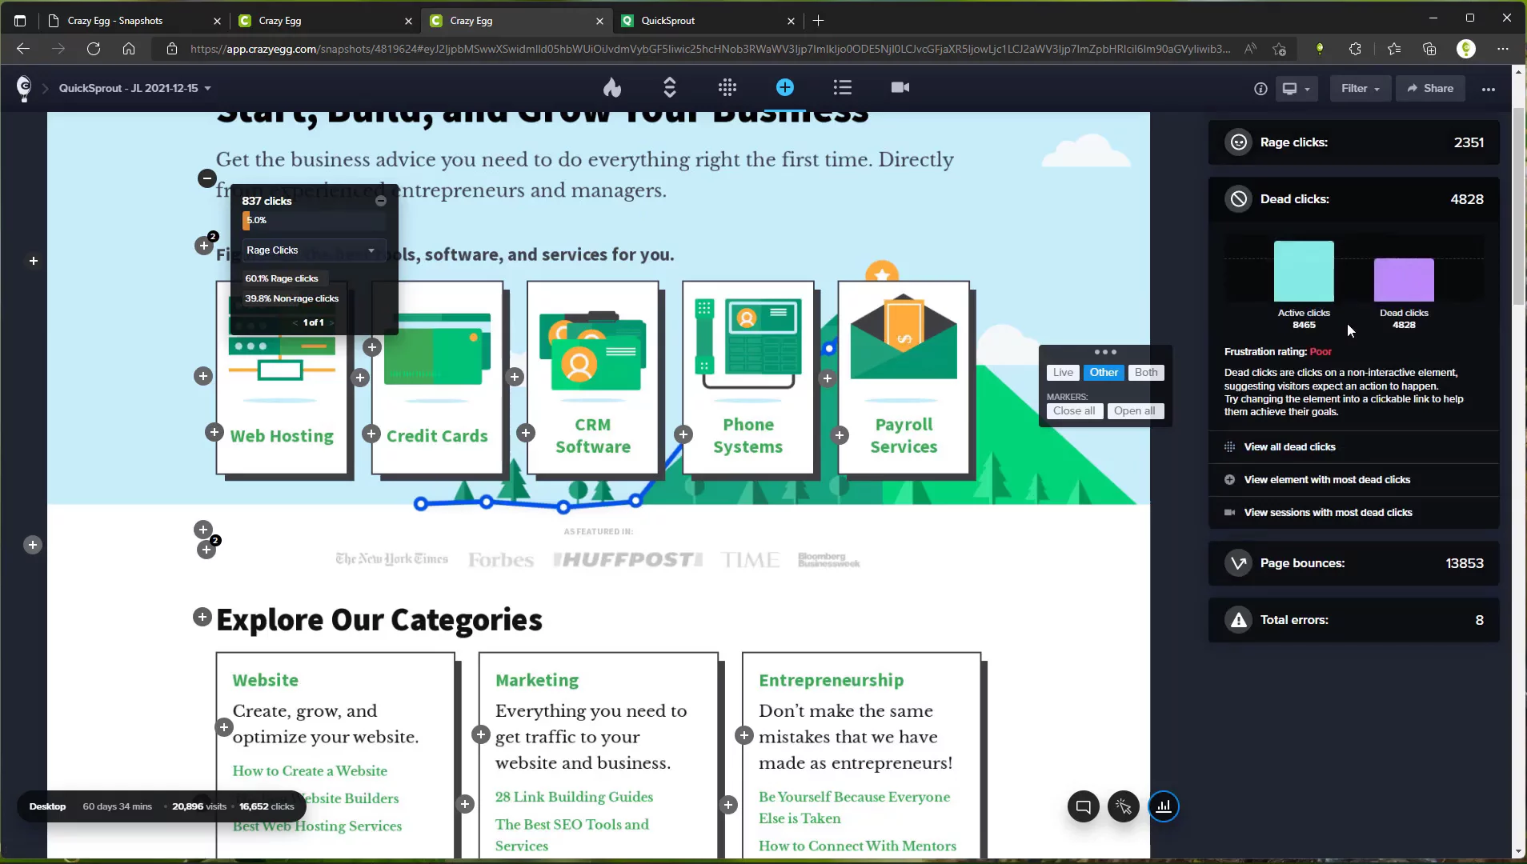Click the info icon in toolbar
Screen dimensions: 1527x864
click(x=1260, y=89)
